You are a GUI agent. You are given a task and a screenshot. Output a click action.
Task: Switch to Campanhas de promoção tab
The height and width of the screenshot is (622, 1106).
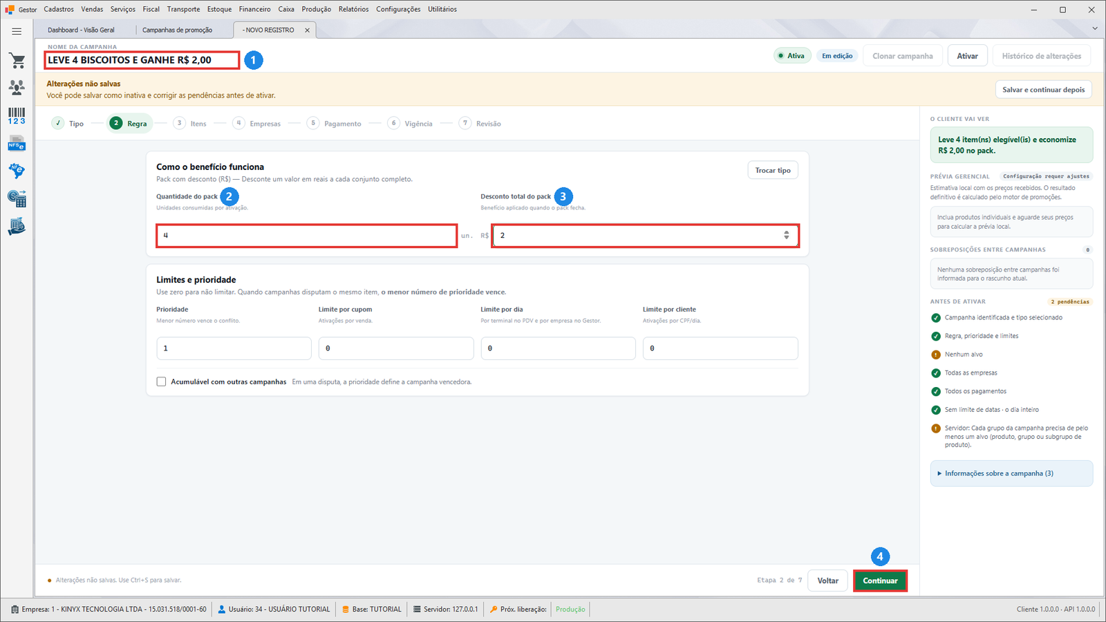(x=178, y=30)
